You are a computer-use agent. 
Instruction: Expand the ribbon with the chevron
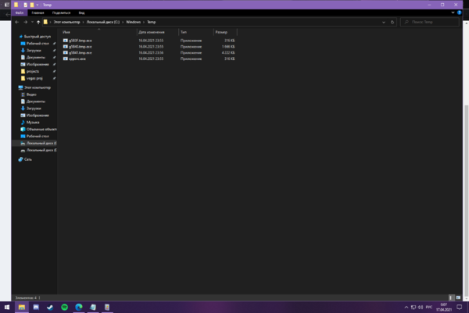[x=453, y=12]
